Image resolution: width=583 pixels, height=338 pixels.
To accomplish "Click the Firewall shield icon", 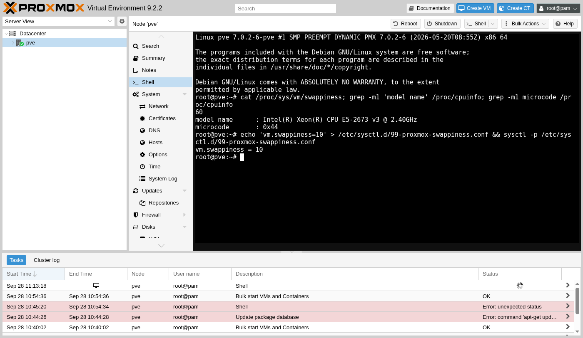I will click(136, 215).
